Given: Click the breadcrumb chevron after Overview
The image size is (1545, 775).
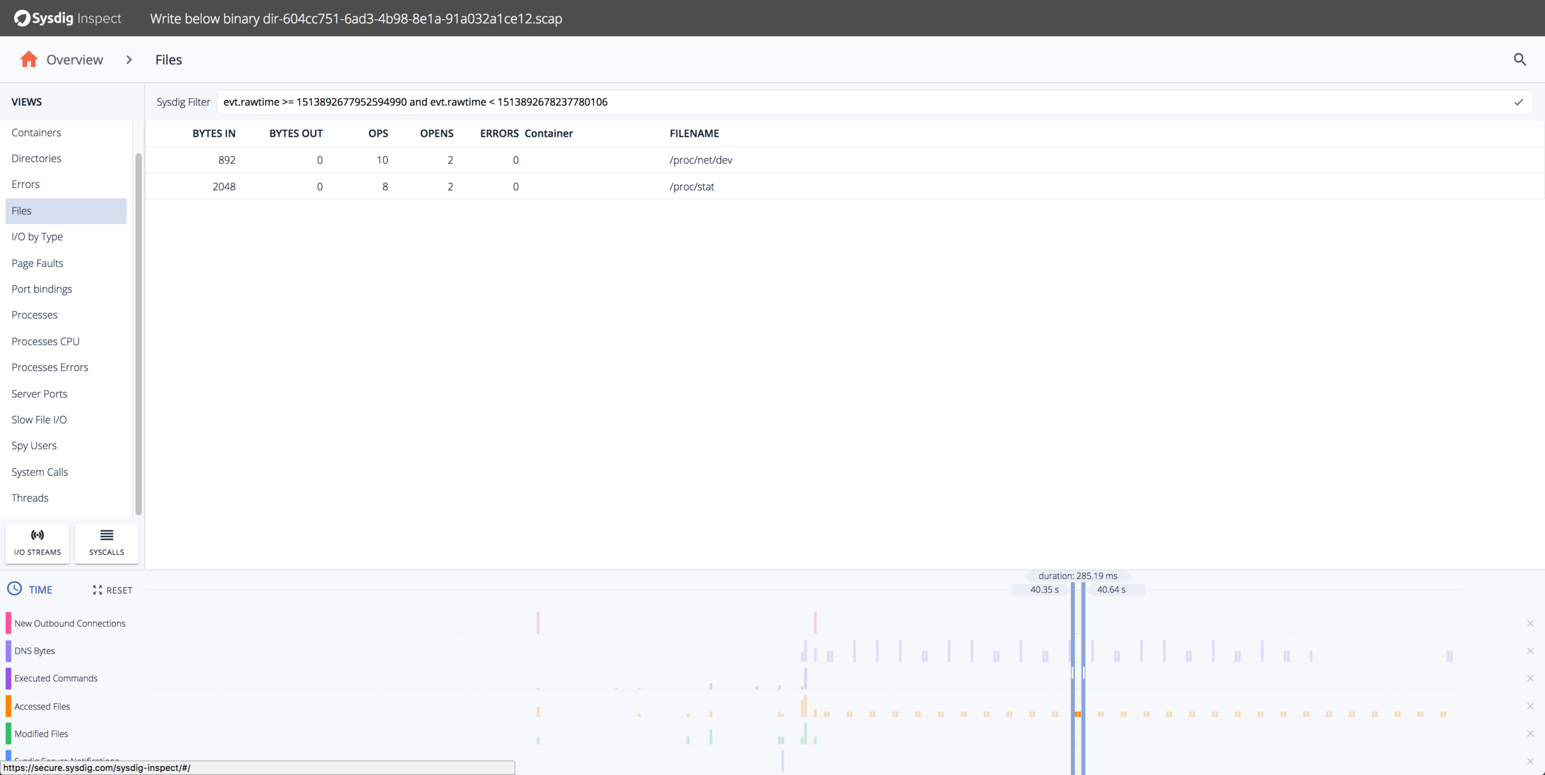Looking at the screenshot, I should coord(129,59).
